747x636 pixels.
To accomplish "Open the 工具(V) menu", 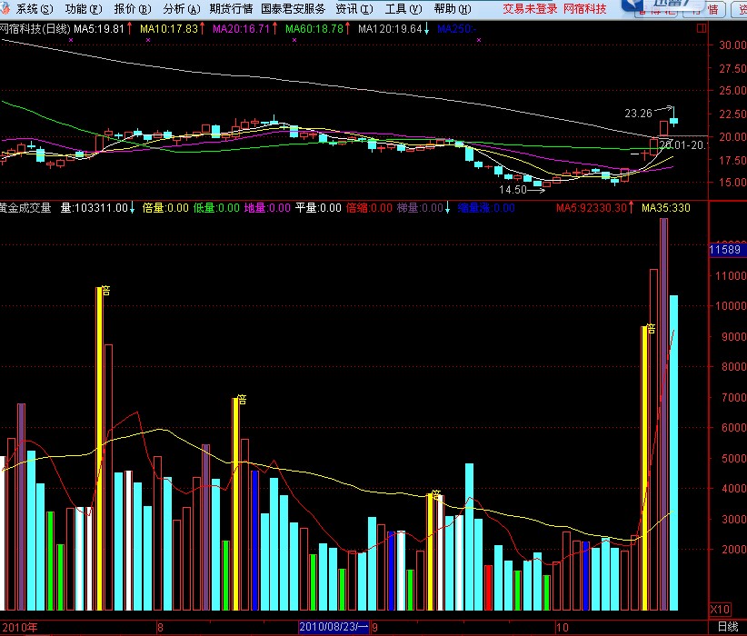I will point(403,9).
